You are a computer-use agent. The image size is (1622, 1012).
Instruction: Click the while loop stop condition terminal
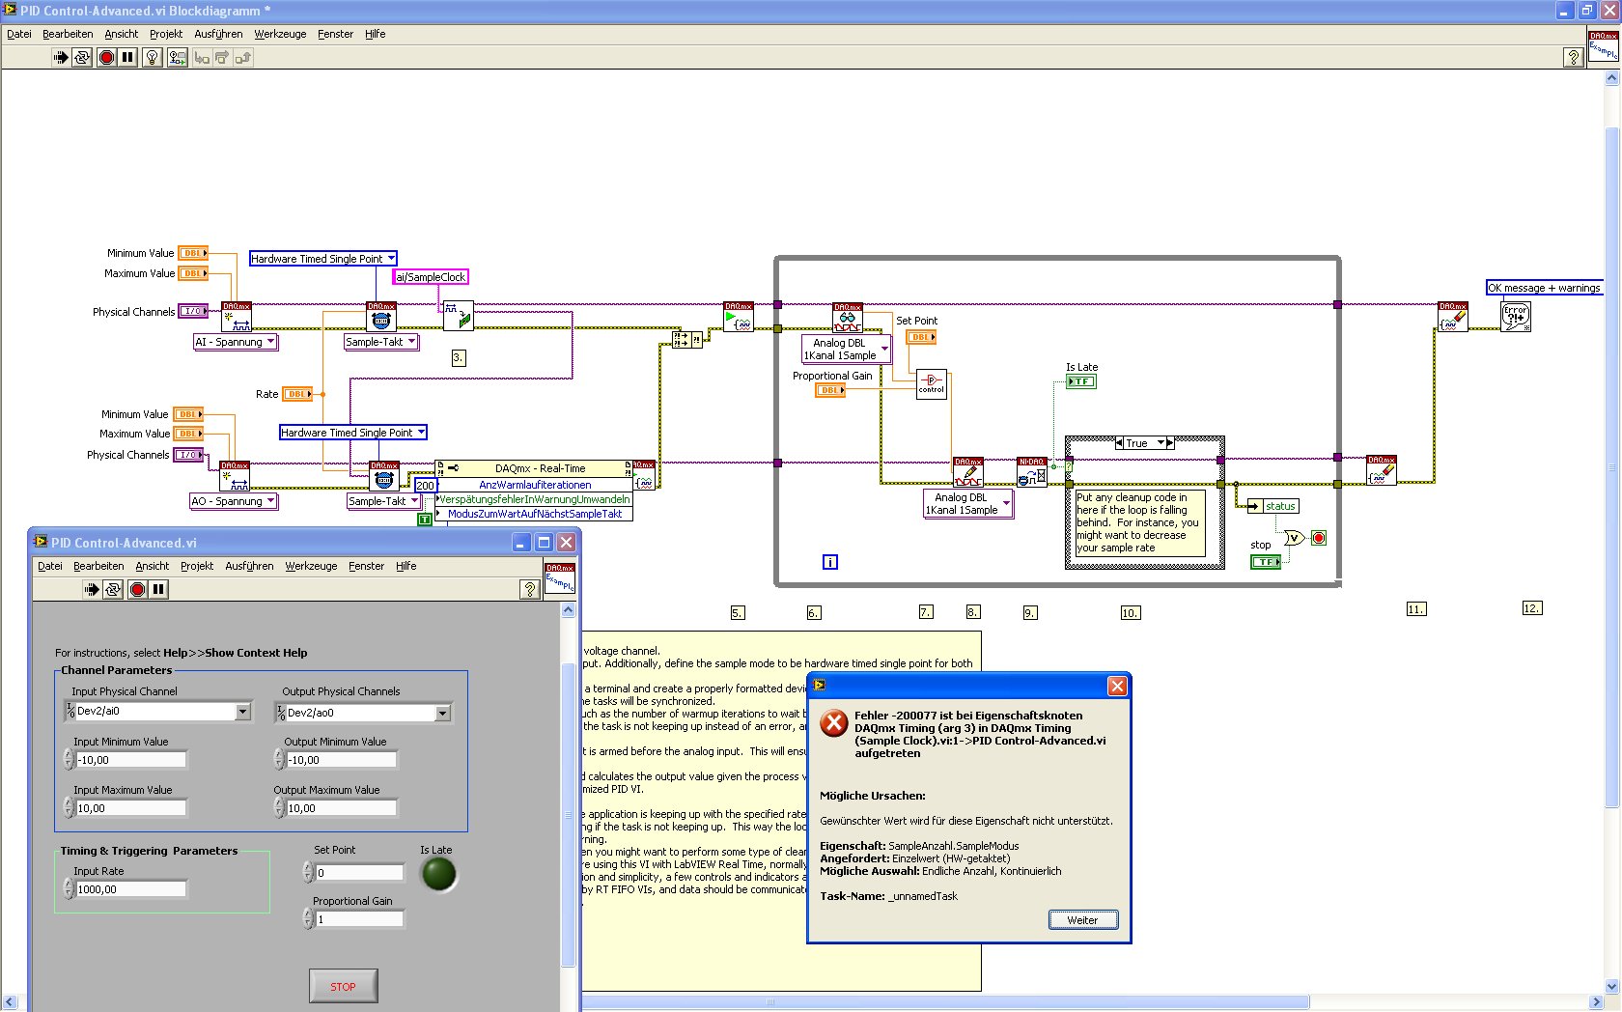pos(1319,538)
